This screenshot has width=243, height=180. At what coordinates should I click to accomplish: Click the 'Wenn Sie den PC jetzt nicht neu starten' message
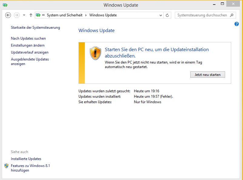153,64
